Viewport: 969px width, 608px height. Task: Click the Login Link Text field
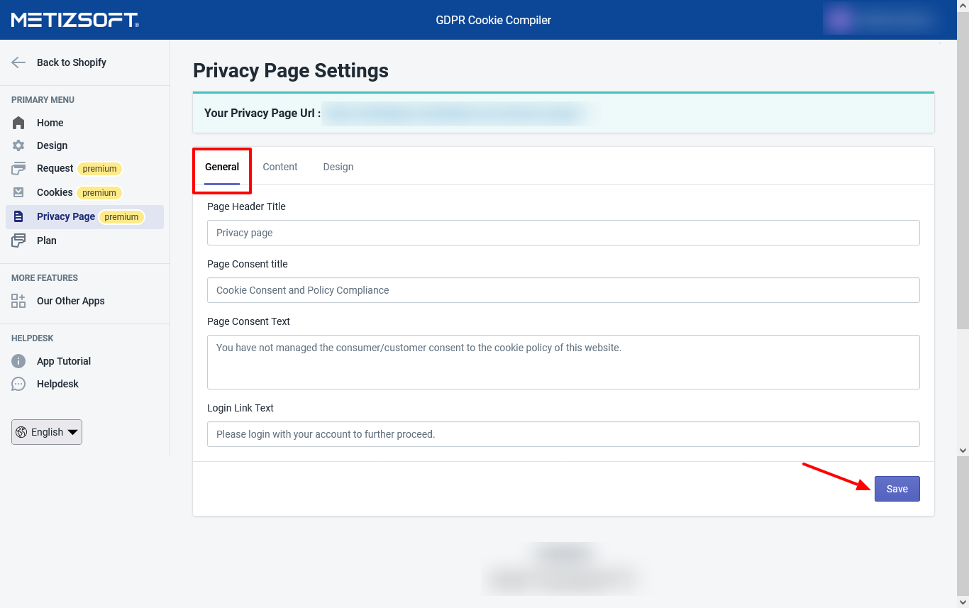(563, 434)
